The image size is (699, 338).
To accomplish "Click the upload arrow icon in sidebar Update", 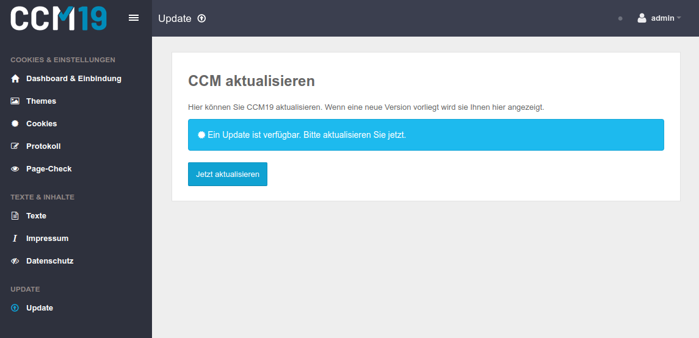I will pos(15,308).
